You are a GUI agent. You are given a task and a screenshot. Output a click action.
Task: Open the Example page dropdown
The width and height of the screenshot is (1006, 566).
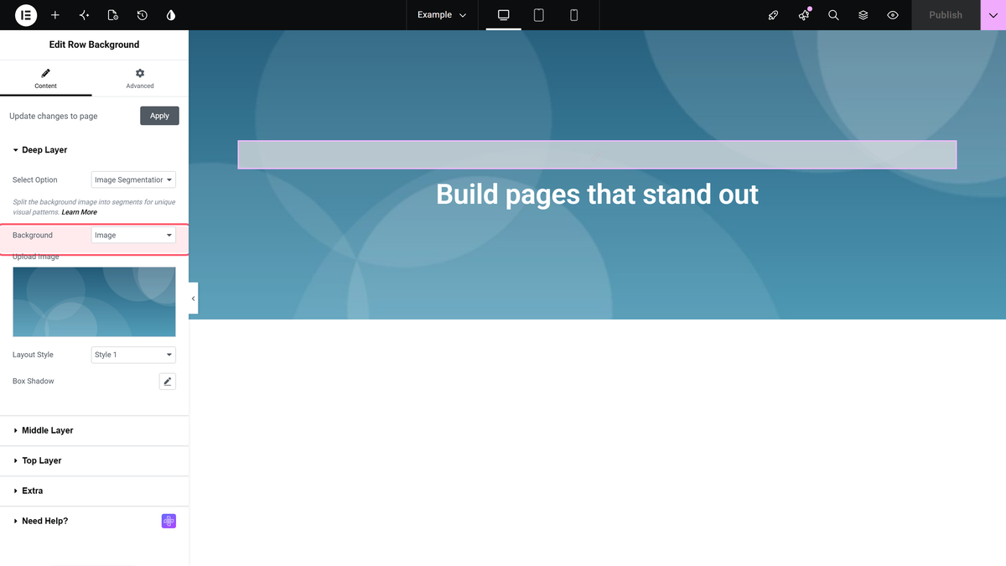click(x=442, y=15)
